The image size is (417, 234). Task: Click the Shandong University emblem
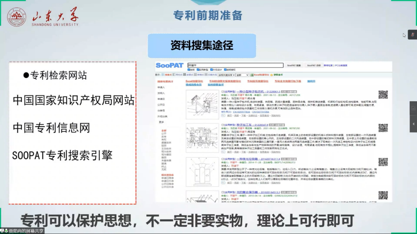point(16,17)
